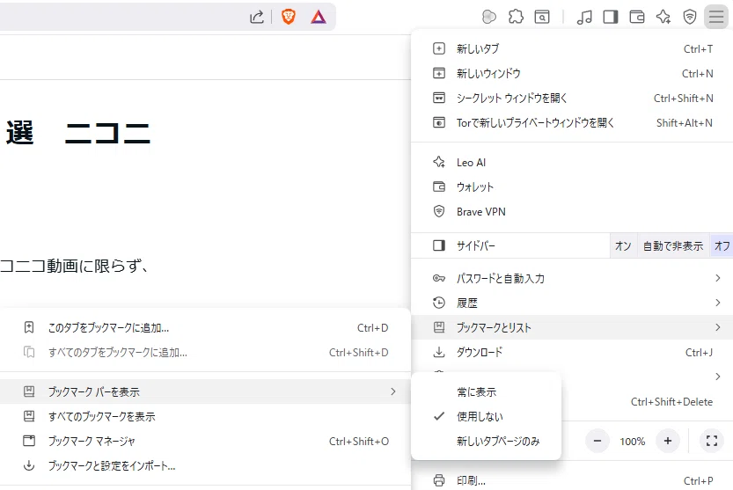Viewport: 733px width, 490px height.
Task: Open the extensions puzzle icon
Action: (x=516, y=18)
